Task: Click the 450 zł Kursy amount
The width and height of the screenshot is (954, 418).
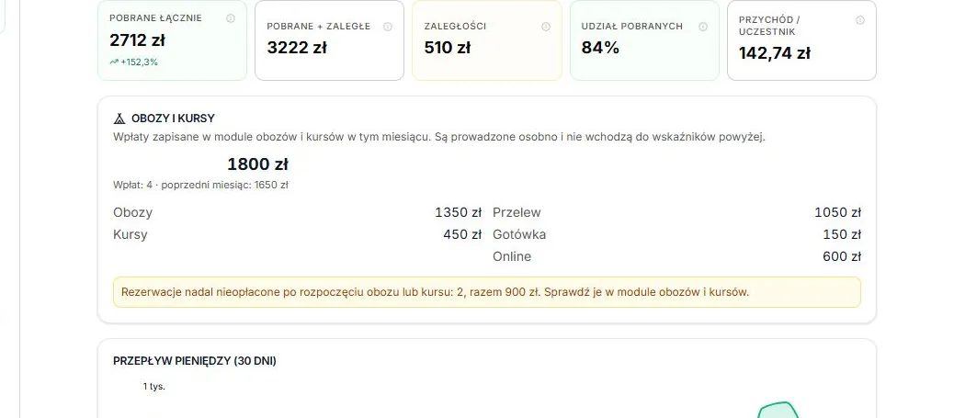Action: (462, 234)
